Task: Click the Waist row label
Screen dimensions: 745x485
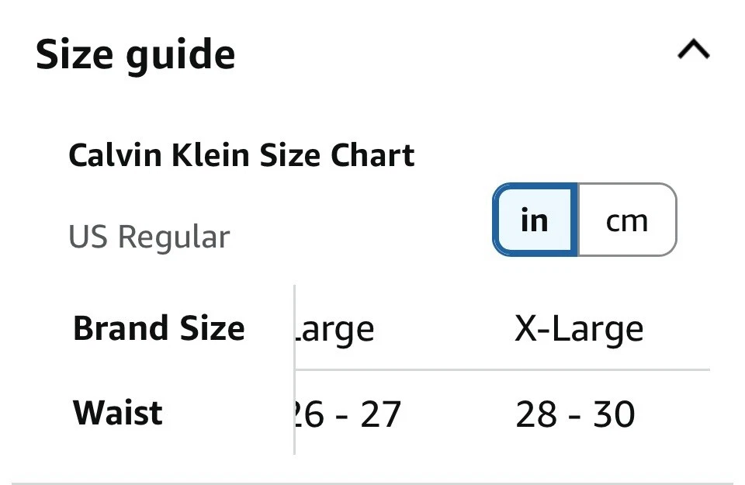Action: pos(117,412)
